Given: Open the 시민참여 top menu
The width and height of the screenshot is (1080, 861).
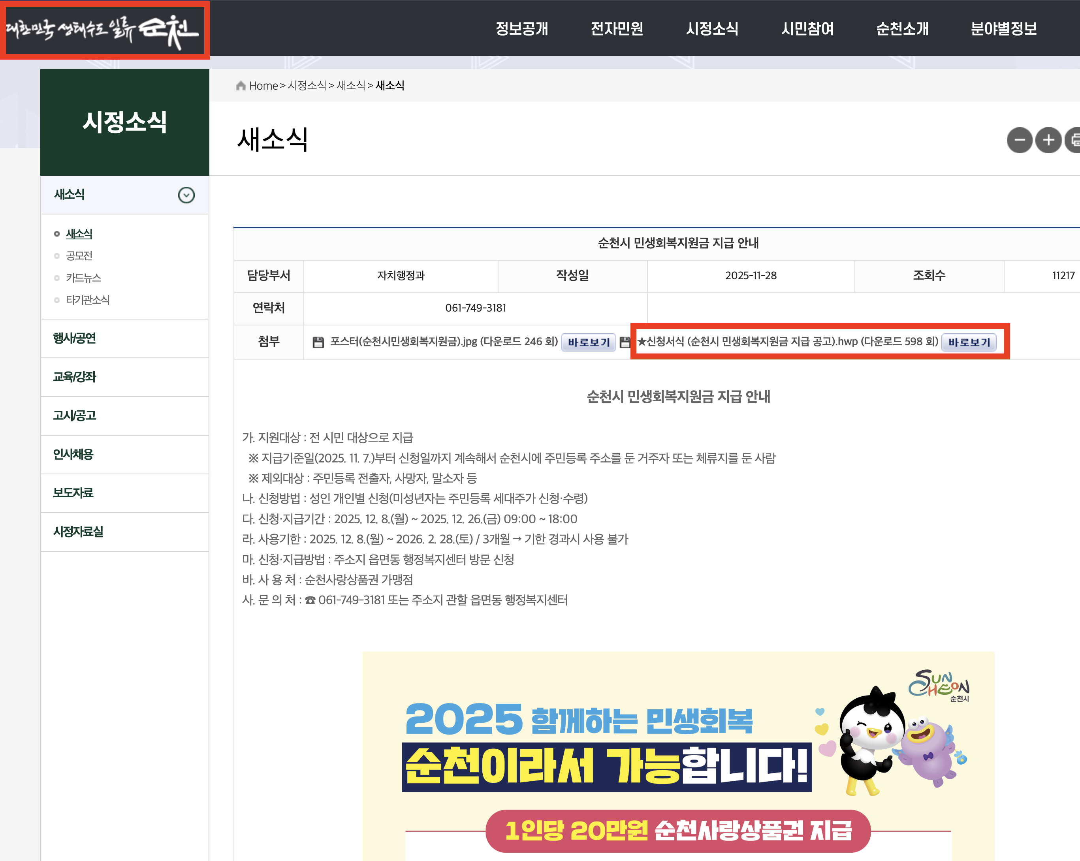Looking at the screenshot, I should click(807, 28).
